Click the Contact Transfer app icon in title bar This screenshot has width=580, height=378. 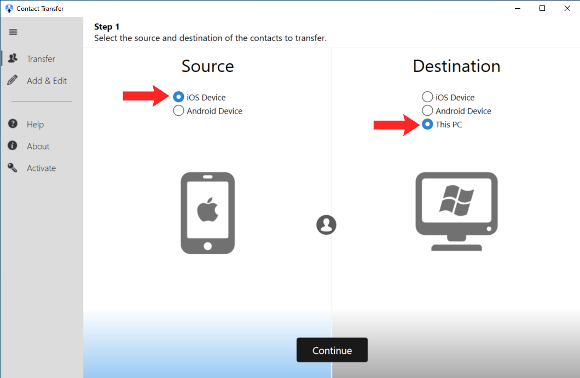coord(9,8)
